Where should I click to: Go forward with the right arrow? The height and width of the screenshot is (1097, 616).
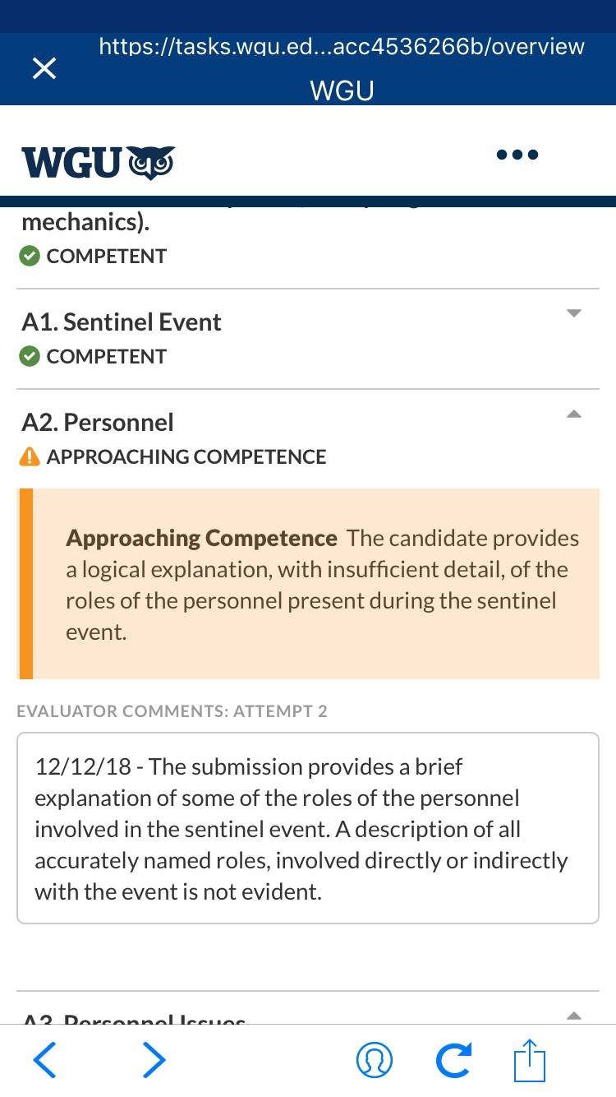[x=154, y=1060]
